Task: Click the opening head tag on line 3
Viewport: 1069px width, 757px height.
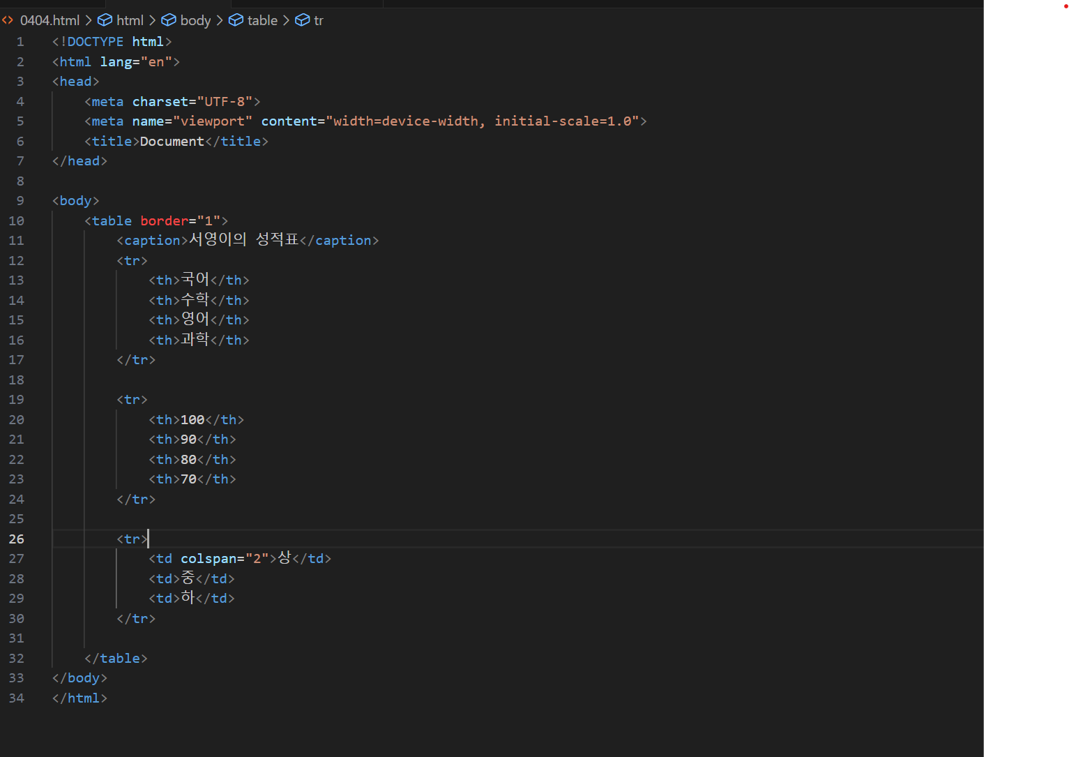Action: (x=76, y=82)
